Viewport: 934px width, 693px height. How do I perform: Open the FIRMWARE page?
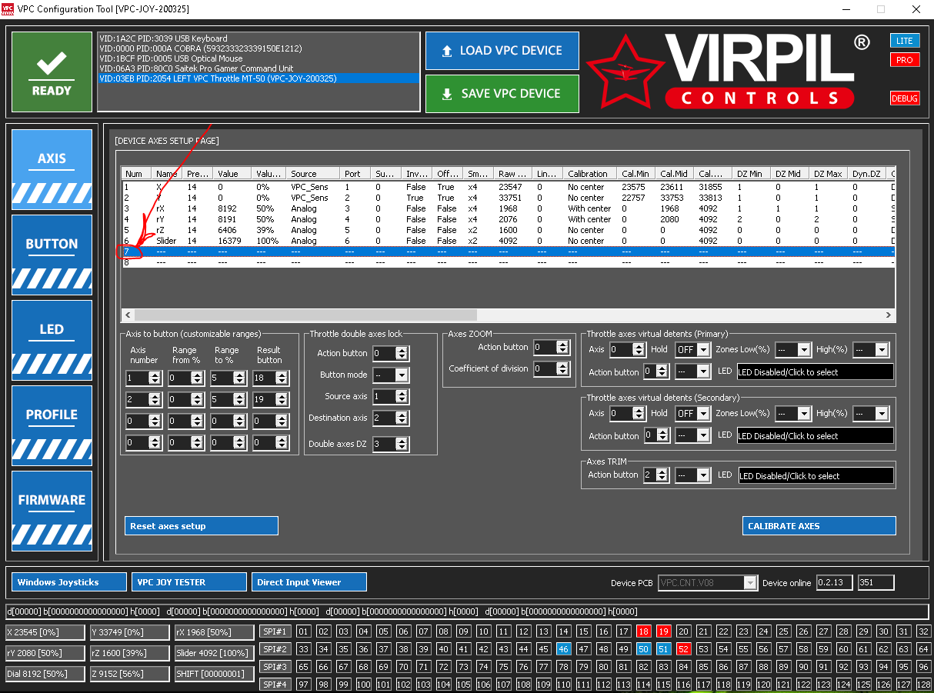coord(52,508)
